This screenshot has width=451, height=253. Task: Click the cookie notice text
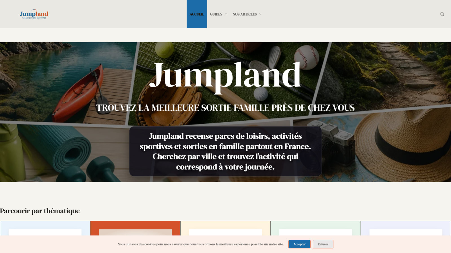[x=201, y=244]
